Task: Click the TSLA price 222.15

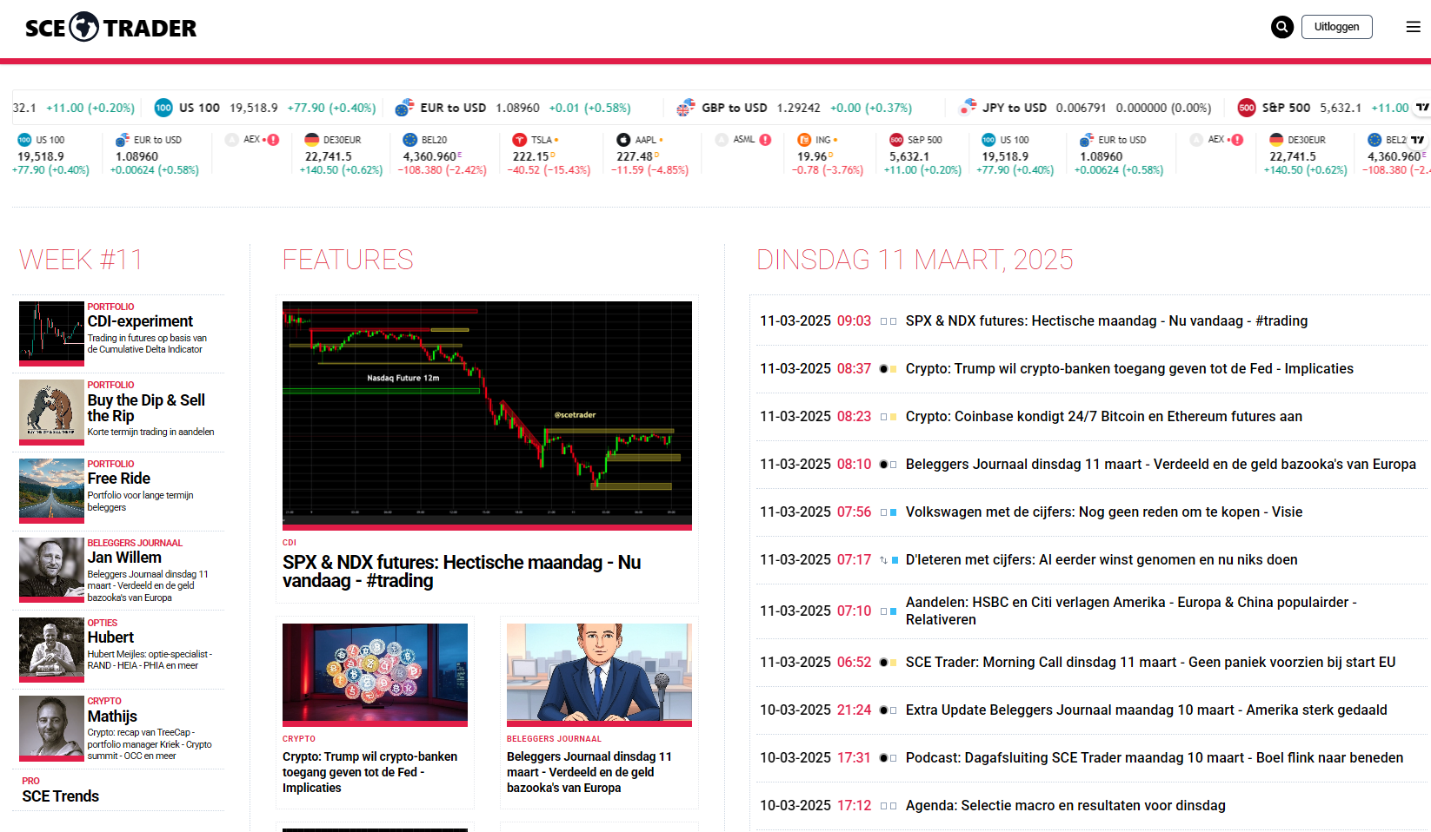Action: [x=530, y=157]
